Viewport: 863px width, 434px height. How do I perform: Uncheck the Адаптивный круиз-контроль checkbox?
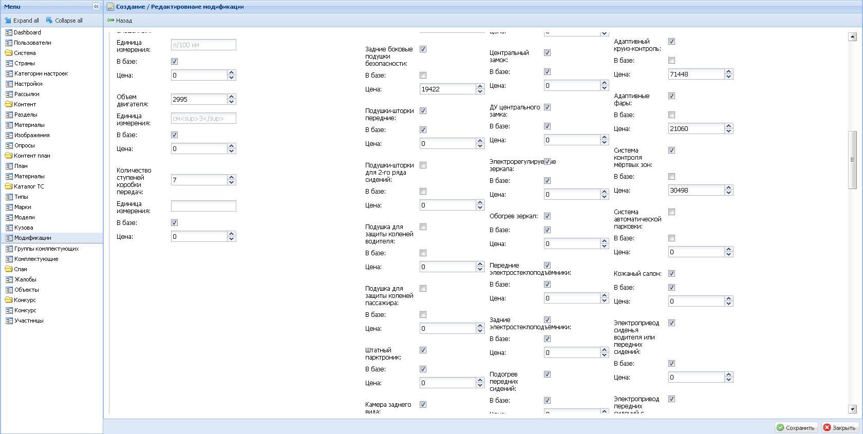pyautogui.click(x=672, y=42)
